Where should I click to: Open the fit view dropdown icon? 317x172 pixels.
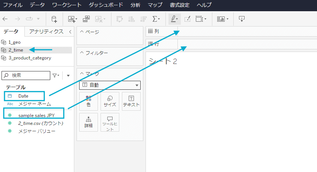pyautogui.click(x=201, y=19)
